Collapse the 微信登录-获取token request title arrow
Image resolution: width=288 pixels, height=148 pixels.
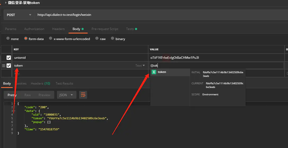pyautogui.click(x=6, y=3)
